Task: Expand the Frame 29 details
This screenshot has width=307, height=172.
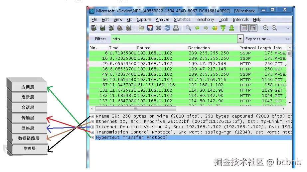Action: pos(92,116)
